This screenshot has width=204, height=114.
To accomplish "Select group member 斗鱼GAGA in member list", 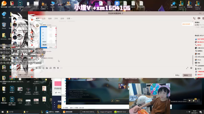I will click(x=199, y=48).
